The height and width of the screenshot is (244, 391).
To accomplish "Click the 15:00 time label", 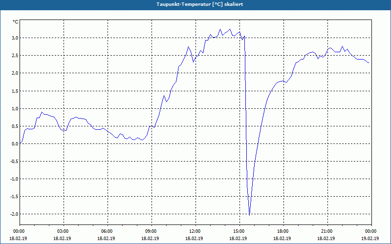I will click(239, 231).
